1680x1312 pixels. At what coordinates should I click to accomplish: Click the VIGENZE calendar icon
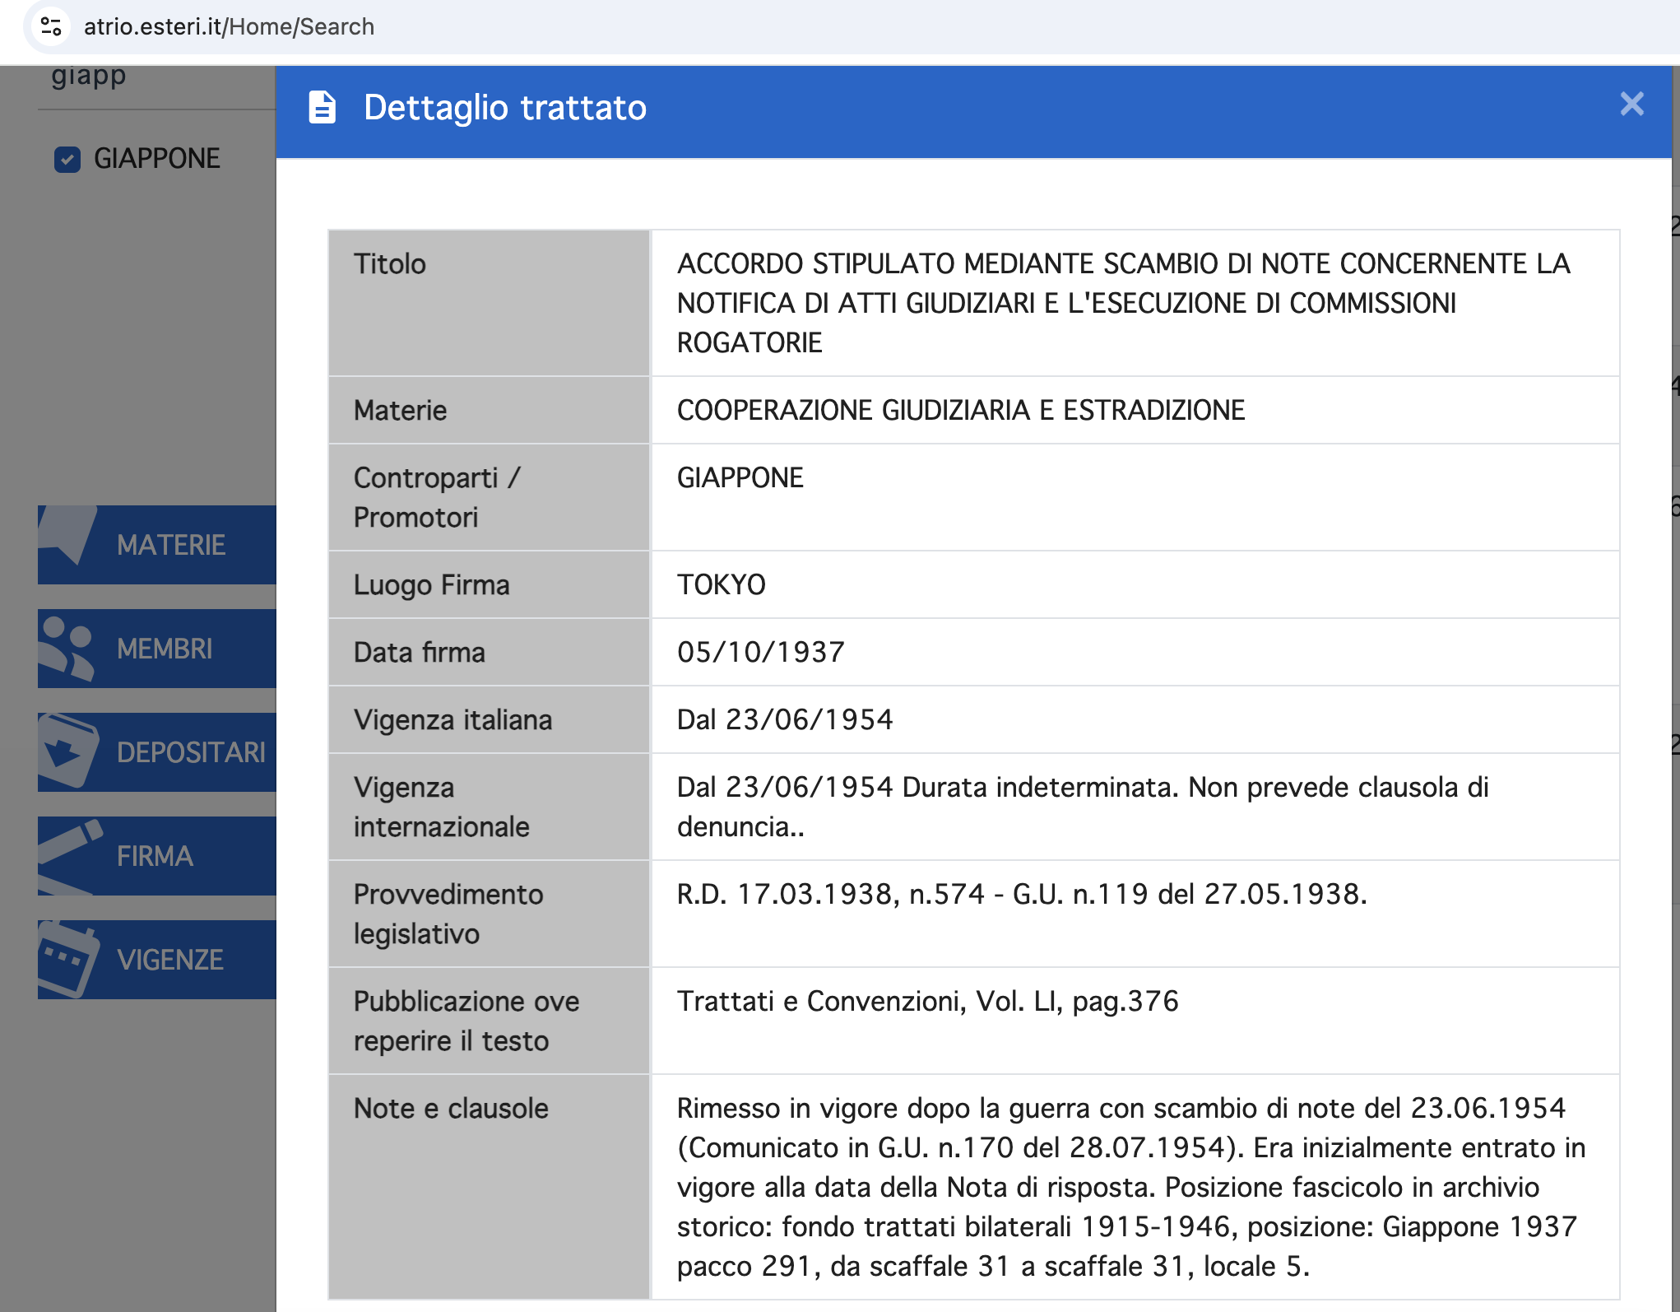[x=67, y=958]
